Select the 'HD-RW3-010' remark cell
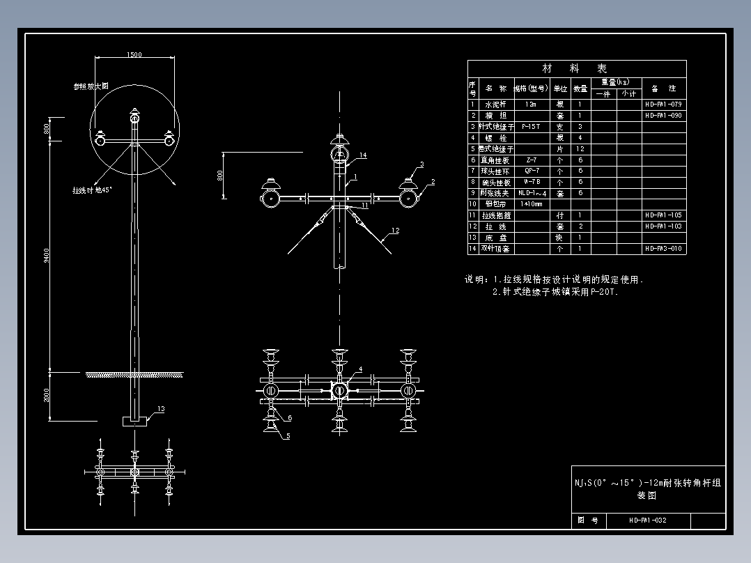Screen dimensions: 751x563 tap(663, 248)
